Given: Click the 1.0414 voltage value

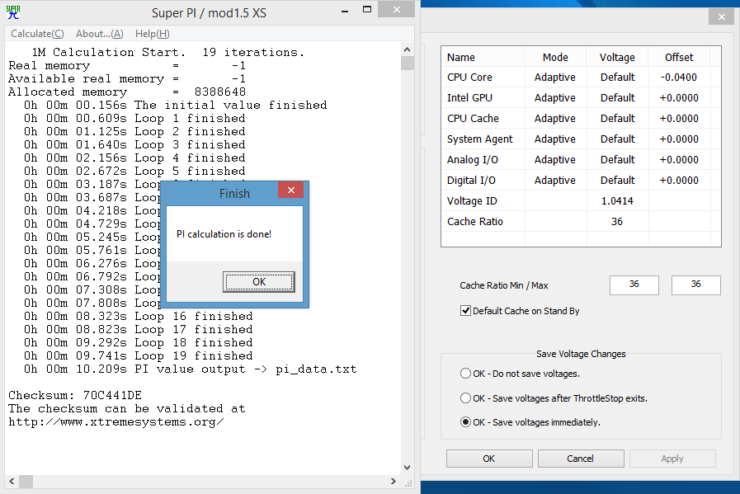Looking at the screenshot, I should coord(617,201).
